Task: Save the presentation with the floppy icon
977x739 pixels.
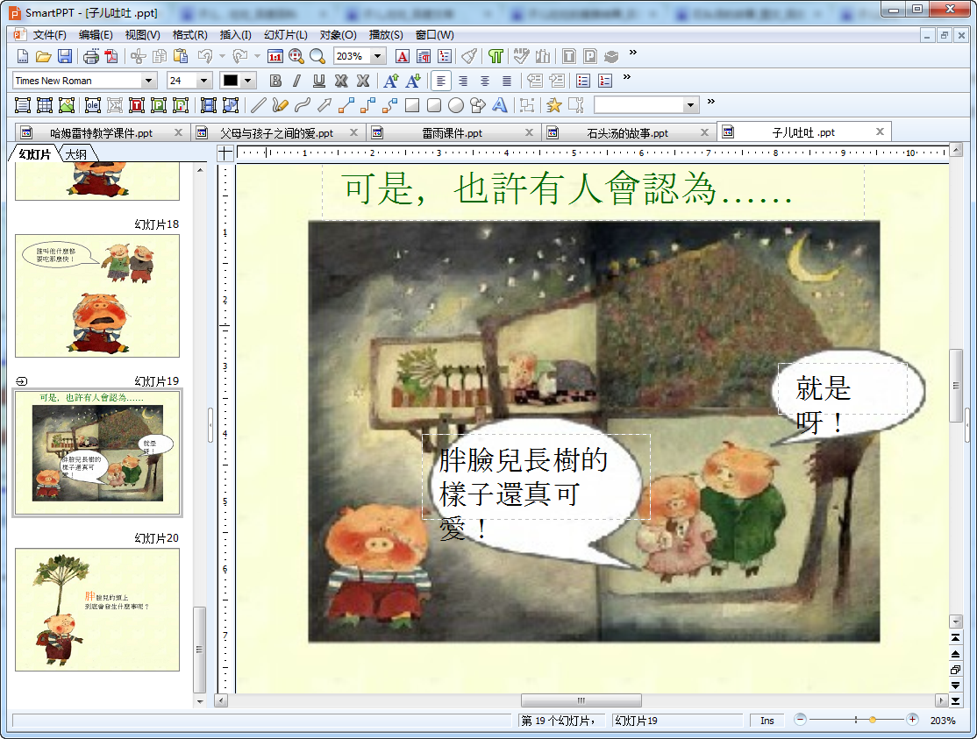Action: (64, 57)
